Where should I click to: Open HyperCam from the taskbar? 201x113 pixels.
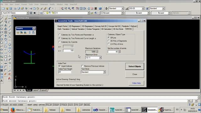coord(166,110)
